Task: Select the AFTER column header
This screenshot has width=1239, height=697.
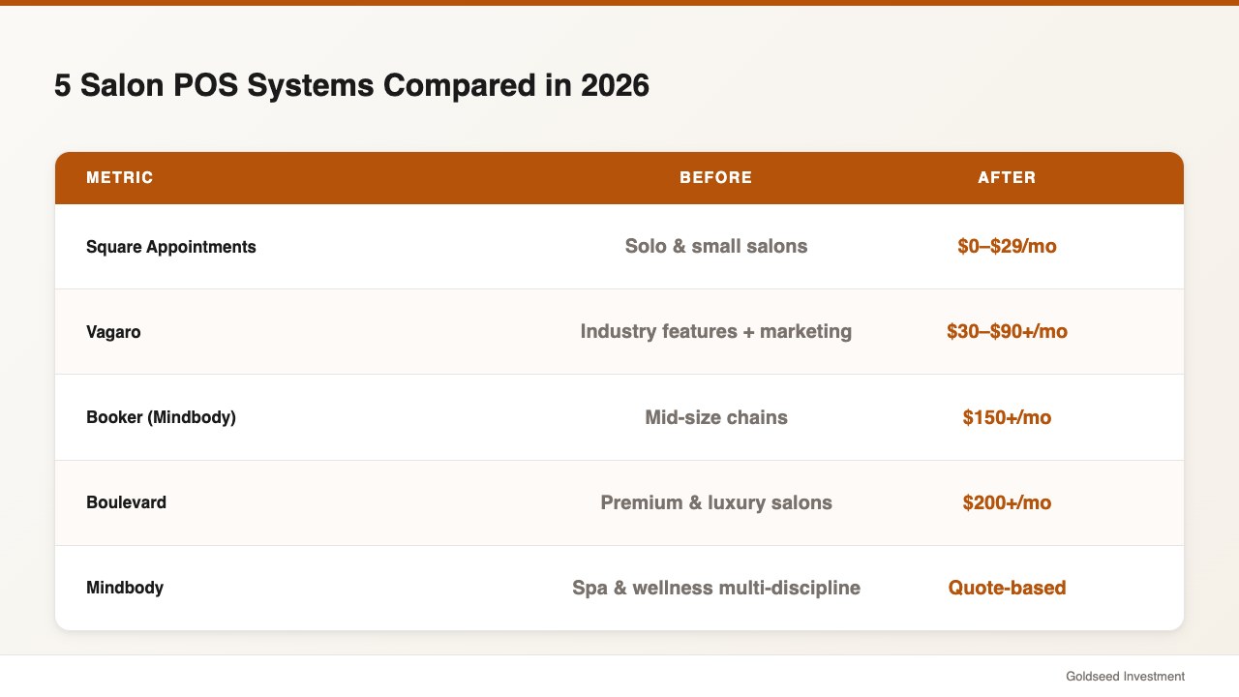Action: [1007, 178]
